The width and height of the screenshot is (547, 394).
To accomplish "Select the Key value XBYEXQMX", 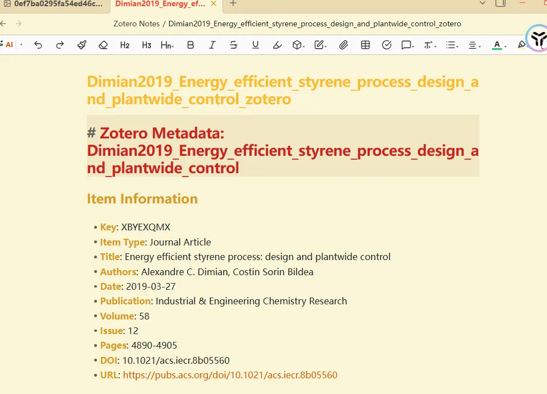I will (x=146, y=227).
